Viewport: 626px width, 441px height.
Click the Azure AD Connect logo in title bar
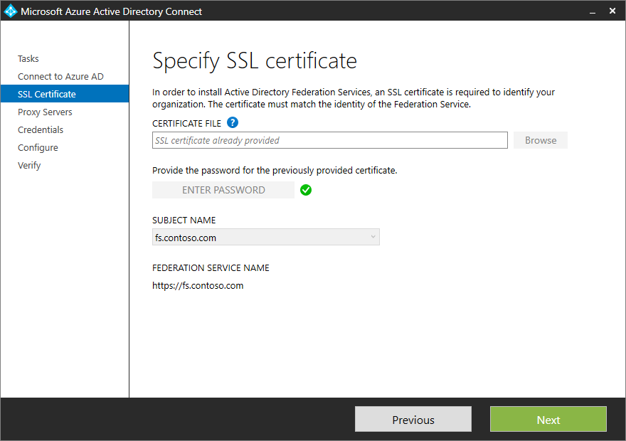(11, 11)
